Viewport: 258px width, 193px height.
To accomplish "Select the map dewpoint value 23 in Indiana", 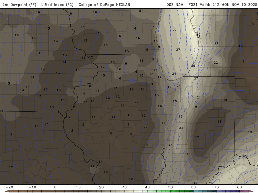I will tap(181, 116).
